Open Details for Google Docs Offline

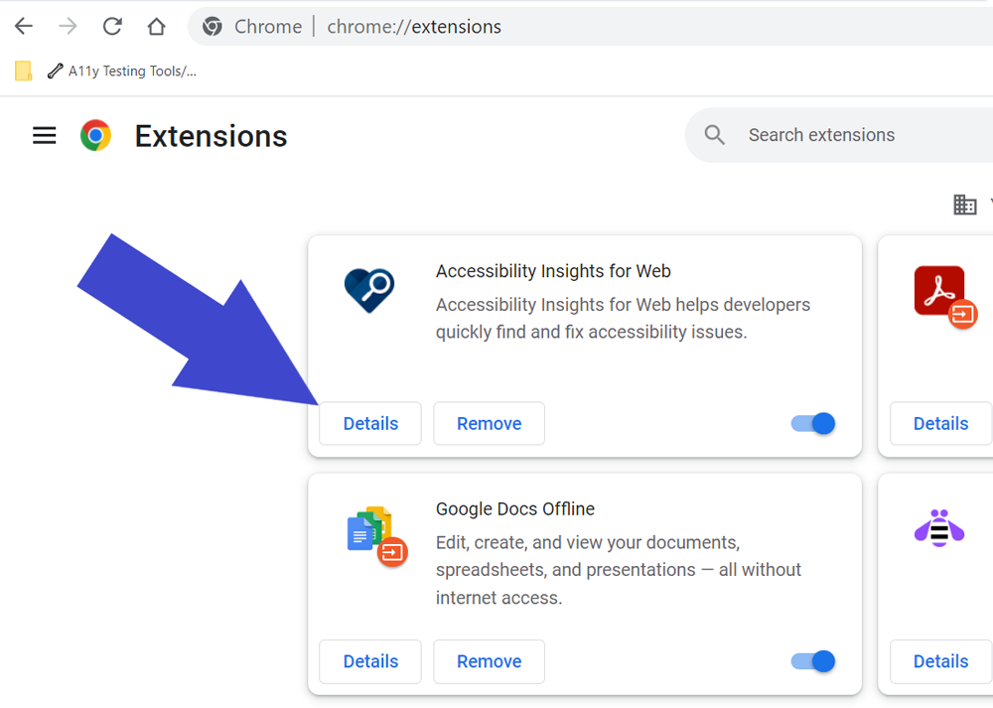point(370,661)
